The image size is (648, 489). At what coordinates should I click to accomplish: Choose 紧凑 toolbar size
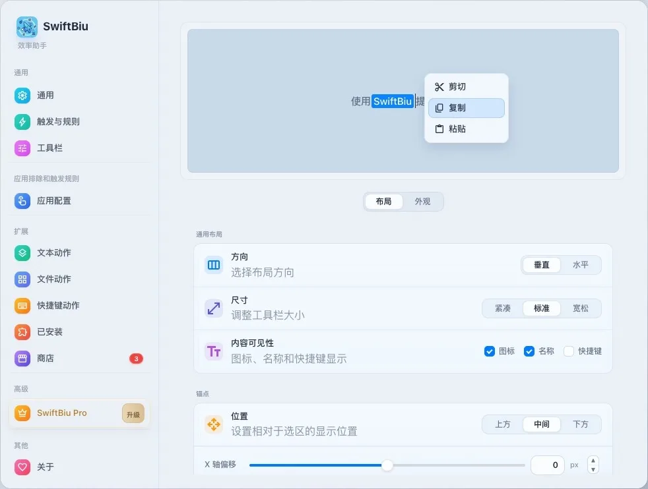pyautogui.click(x=503, y=308)
